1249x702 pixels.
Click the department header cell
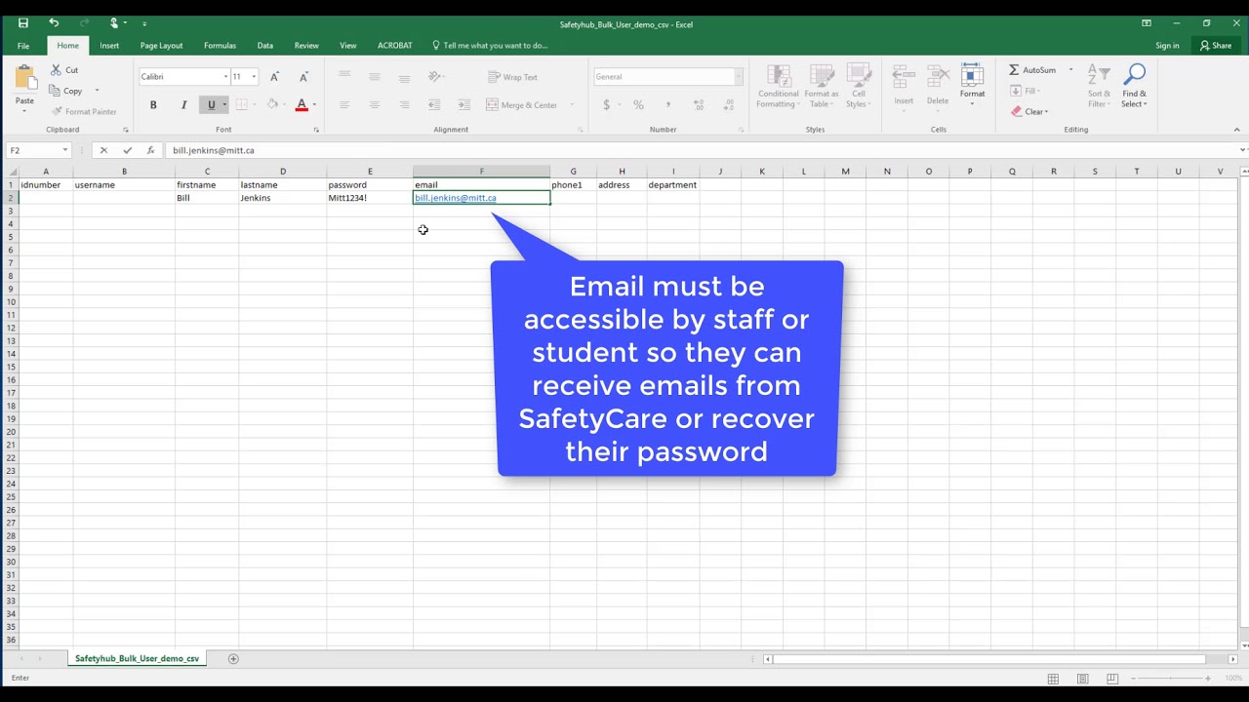[x=672, y=184]
